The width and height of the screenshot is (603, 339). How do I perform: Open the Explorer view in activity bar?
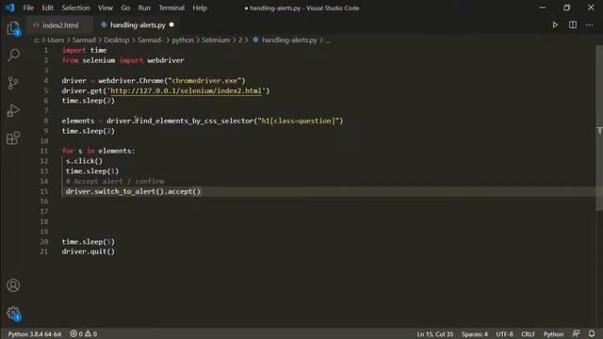pyautogui.click(x=13, y=28)
